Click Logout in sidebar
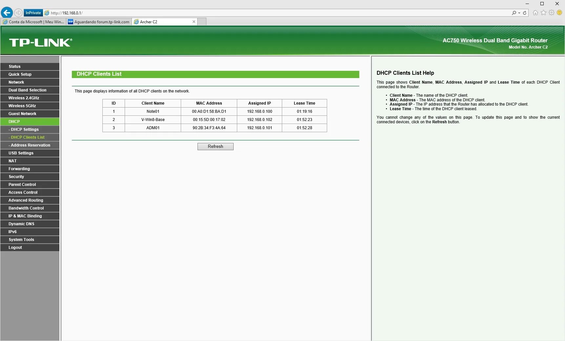 coord(30,248)
